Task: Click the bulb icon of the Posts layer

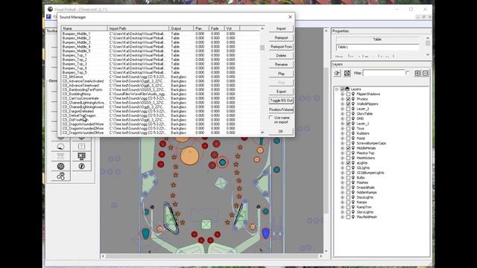Action: [353, 138]
